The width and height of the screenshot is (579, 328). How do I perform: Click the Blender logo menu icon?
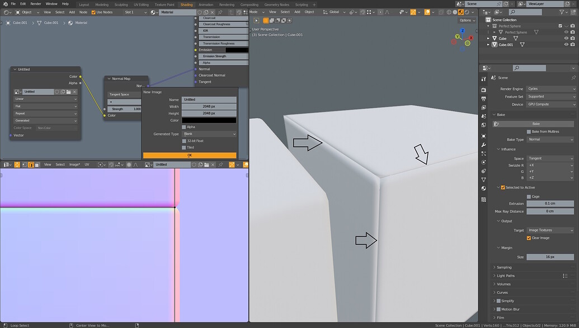(x=5, y=4)
